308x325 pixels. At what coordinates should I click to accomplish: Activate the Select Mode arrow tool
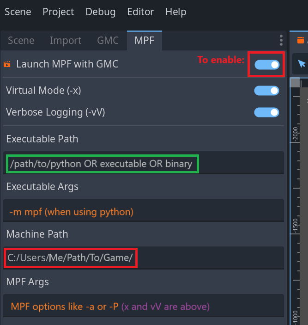pos(302,64)
